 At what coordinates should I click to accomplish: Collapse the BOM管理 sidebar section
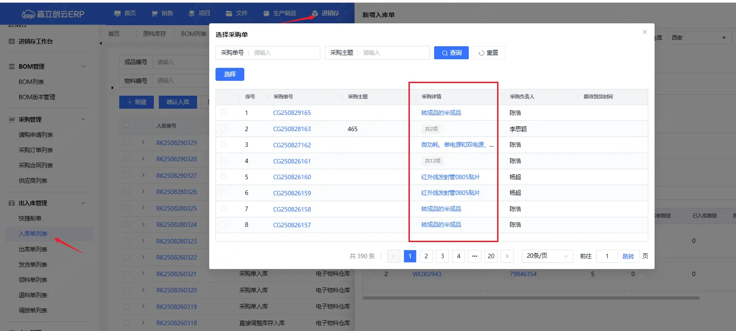(x=83, y=66)
